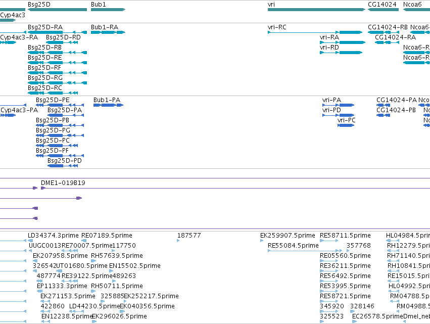Image resolution: width=430 pixels, height=324 pixels.
Task: Pick transcript Bsg25D-RE
Action: tap(57, 63)
